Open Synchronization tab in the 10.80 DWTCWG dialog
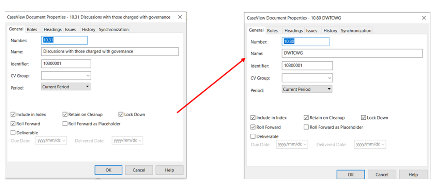The image size is (444, 194). pyautogui.click(x=356, y=31)
